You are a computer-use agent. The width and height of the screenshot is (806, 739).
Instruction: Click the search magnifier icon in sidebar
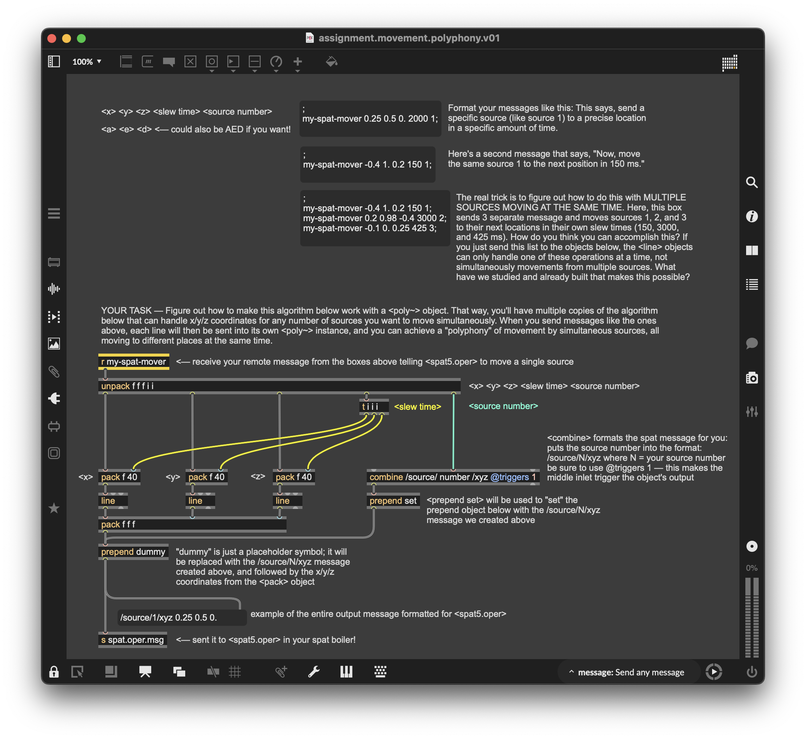pos(752,182)
